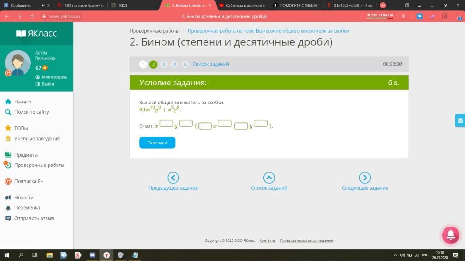Click the search magnifier icon in sidebar
Viewport: 465px width, 261px height.
point(8,112)
